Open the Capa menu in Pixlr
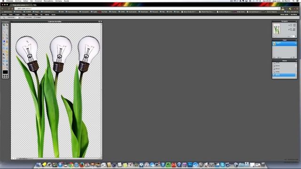 click(x=24, y=15)
